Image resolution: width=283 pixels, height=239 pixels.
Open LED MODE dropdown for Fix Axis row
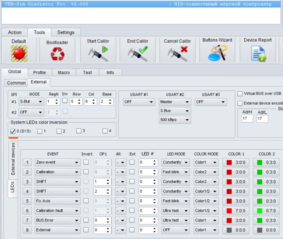[x=175, y=201]
